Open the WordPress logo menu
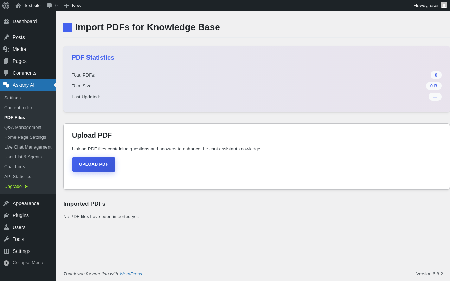 click(x=6, y=6)
